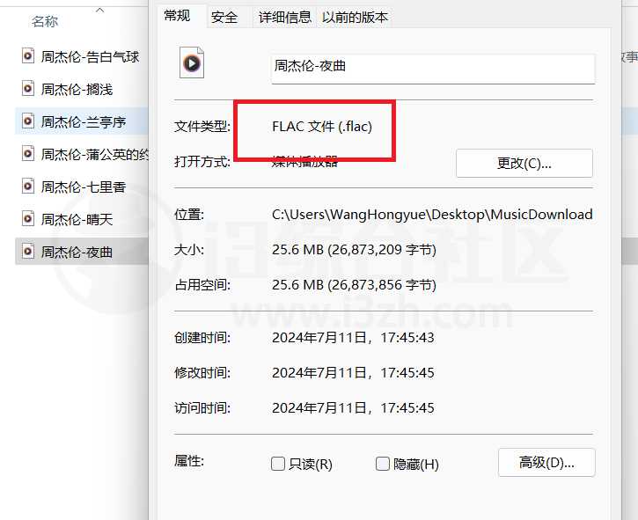This screenshot has height=520, width=638.
Task: Select file 周杰伦-蒲公英的约定
Action: (94, 154)
